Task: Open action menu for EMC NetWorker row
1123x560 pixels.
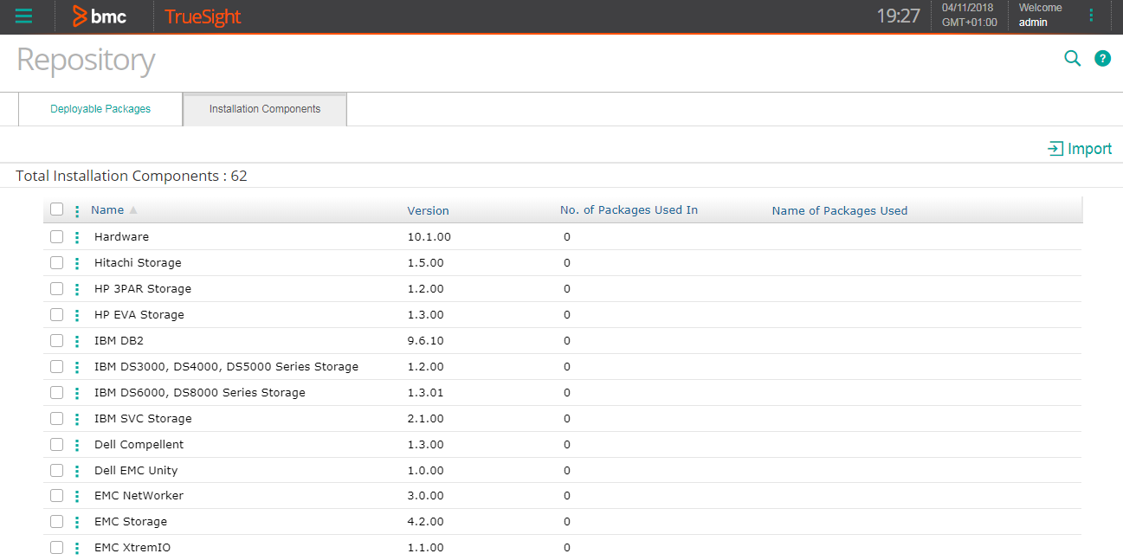Action: (77, 496)
